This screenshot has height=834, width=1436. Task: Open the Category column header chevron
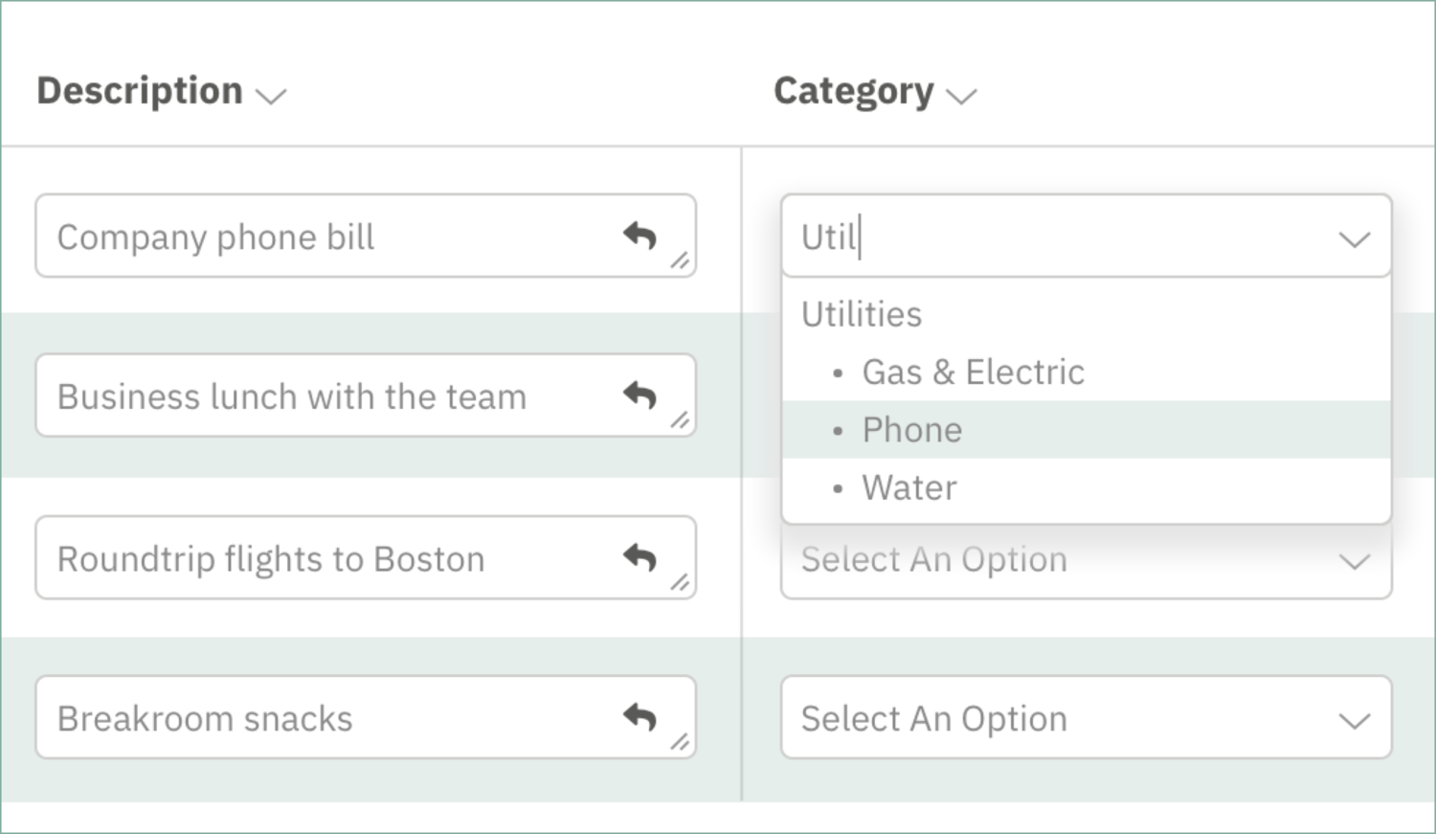point(961,96)
